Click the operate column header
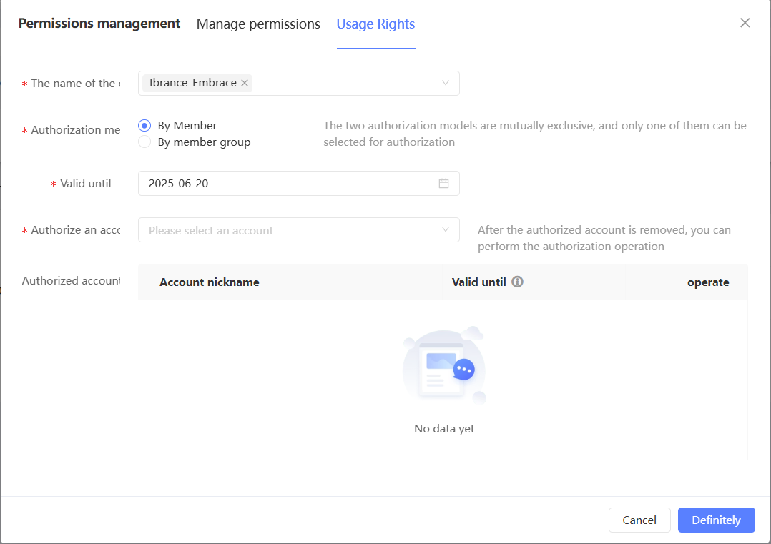 pos(708,282)
